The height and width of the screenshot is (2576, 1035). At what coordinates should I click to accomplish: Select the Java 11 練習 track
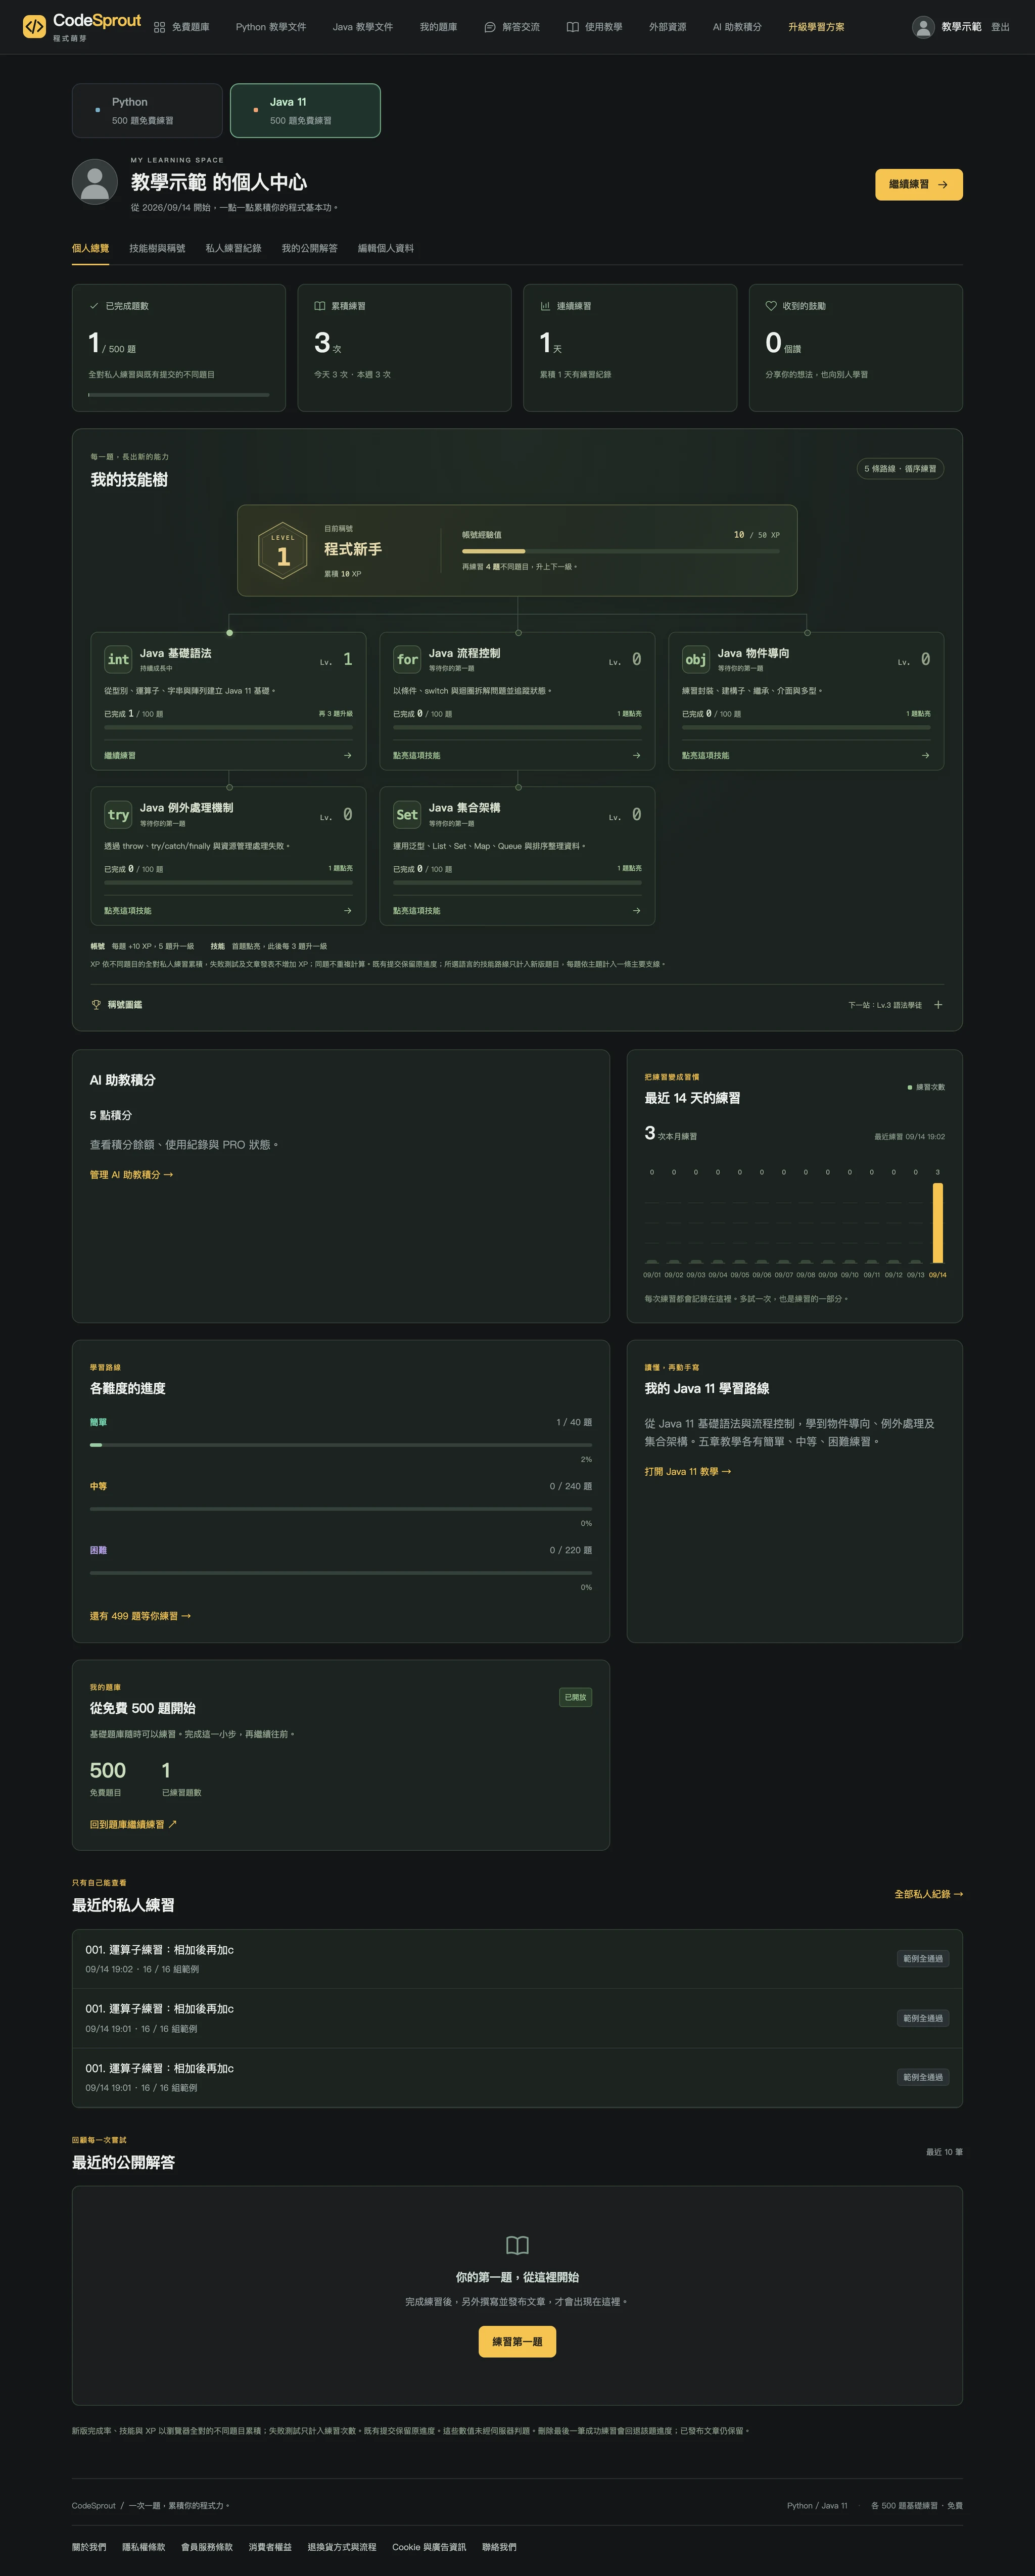pyautogui.click(x=305, y=110)
